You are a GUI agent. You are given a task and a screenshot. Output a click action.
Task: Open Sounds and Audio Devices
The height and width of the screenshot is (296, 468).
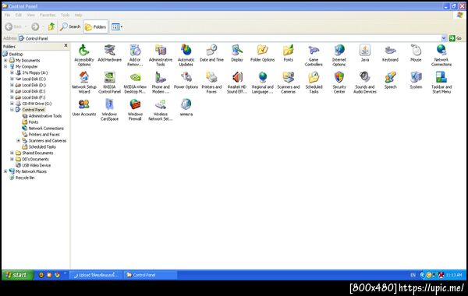[x=365, y=83]
